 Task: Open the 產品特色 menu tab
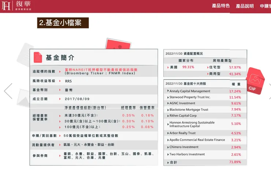(x=221, y=6)
